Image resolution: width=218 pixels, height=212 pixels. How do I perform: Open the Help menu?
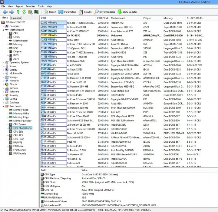coord(49,6)
